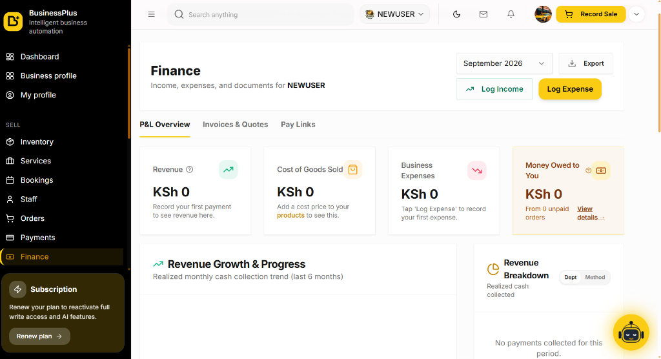This screenshot has width=661, height=359.
Task: Open Business profile in sidebar
Action: (63, 76)
